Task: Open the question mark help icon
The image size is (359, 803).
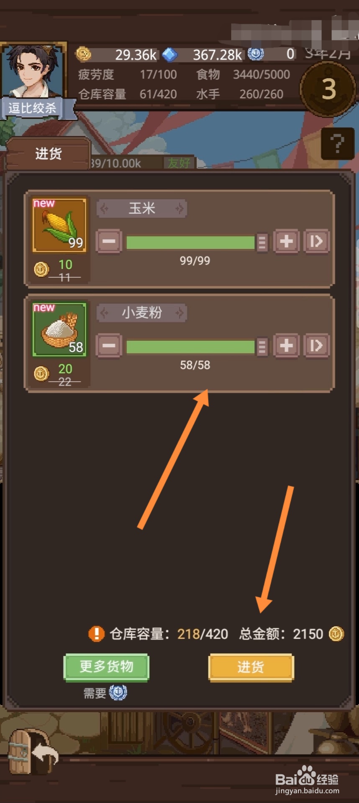Action: point(337,143)
